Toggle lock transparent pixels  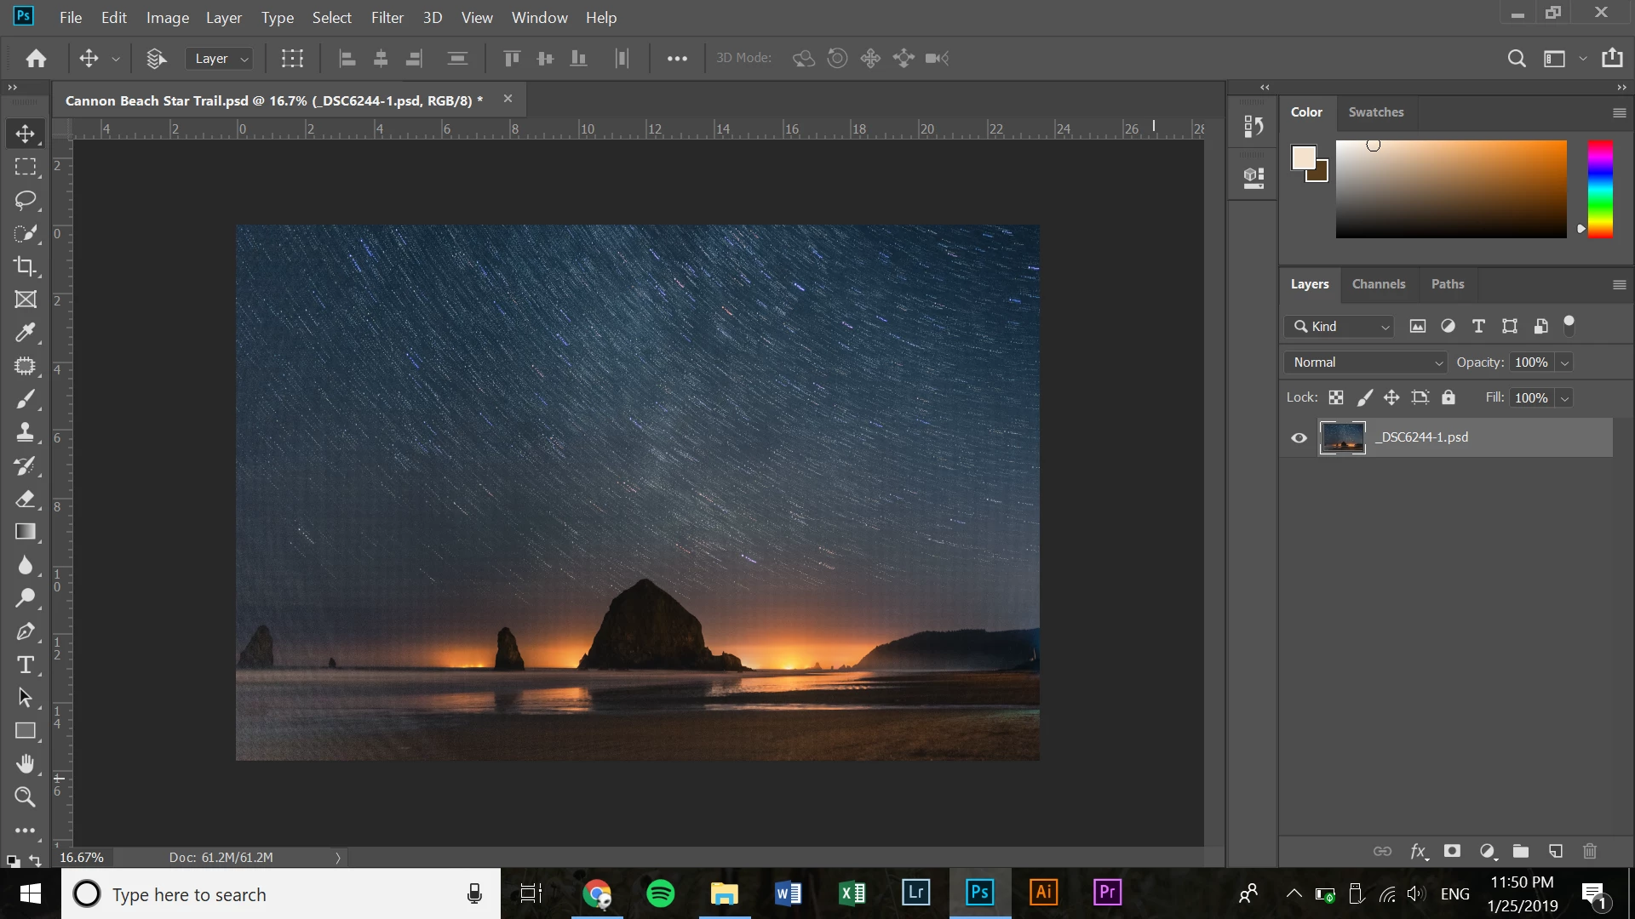(x=1336, y=397)
